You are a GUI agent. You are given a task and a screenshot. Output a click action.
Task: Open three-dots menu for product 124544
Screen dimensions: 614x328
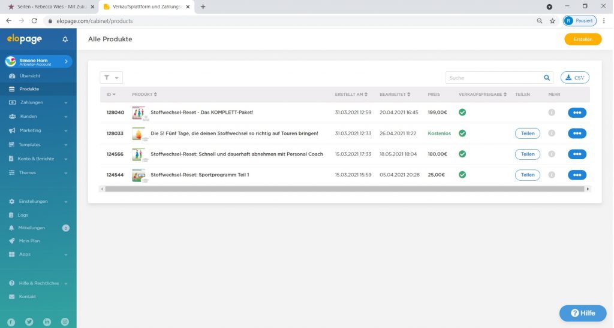coord(577,175)
